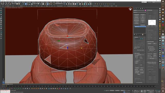Click the Brush Options button

click(x=152, y=58)
